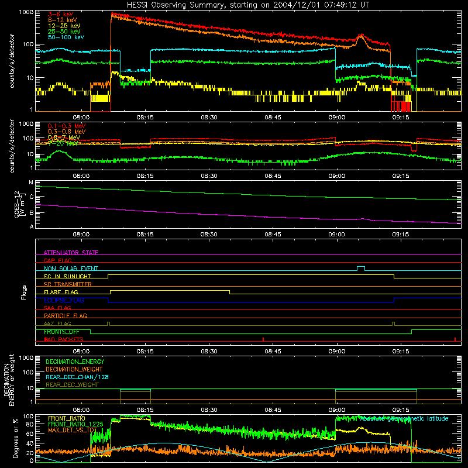468x468 pixels.
Task: Click the BAD_PACKETS tick mark at the far right
Action: click(455, 339)
